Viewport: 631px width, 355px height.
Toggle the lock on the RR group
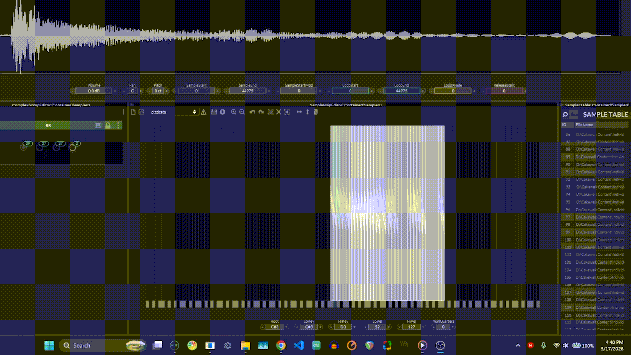point(108,126)
